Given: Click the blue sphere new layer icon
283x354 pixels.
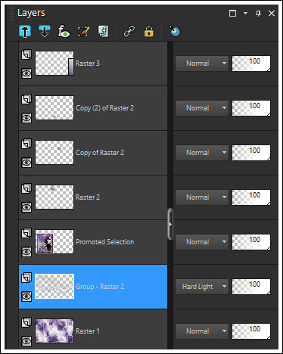Looking at the screenshot, I should 175,31.
